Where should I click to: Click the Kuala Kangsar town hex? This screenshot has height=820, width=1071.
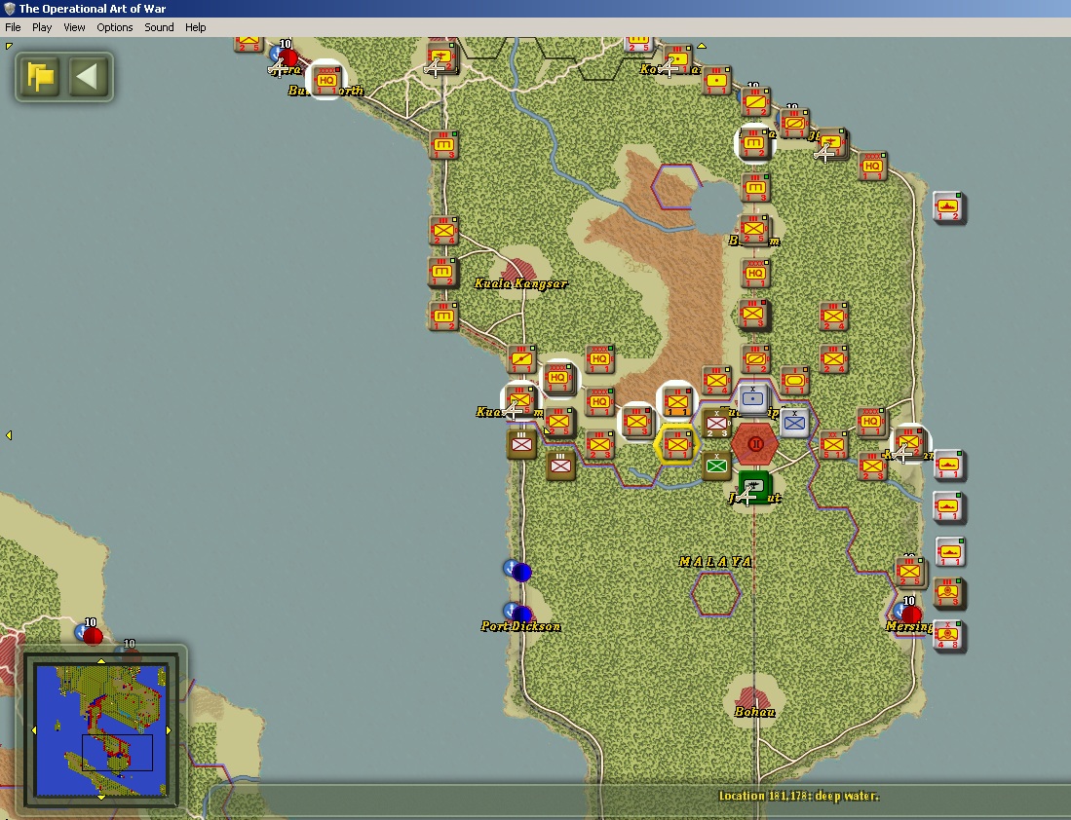pos(521,270)
